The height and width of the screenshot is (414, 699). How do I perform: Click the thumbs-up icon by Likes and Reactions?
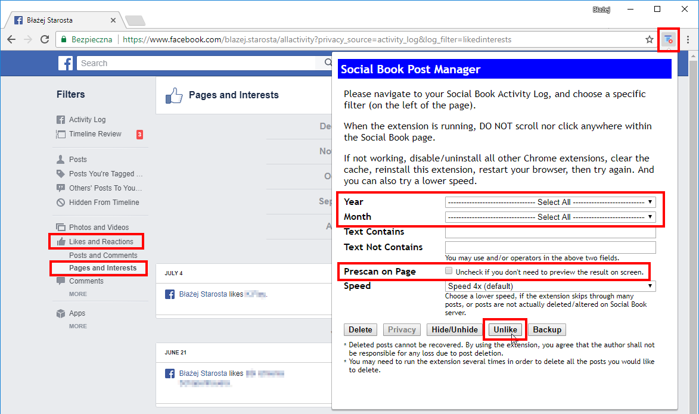click(x=61, y=241)
